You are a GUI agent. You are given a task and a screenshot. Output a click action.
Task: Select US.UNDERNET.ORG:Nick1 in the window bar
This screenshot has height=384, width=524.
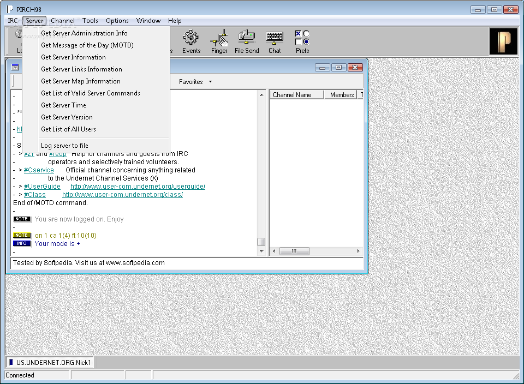[50, 362]
